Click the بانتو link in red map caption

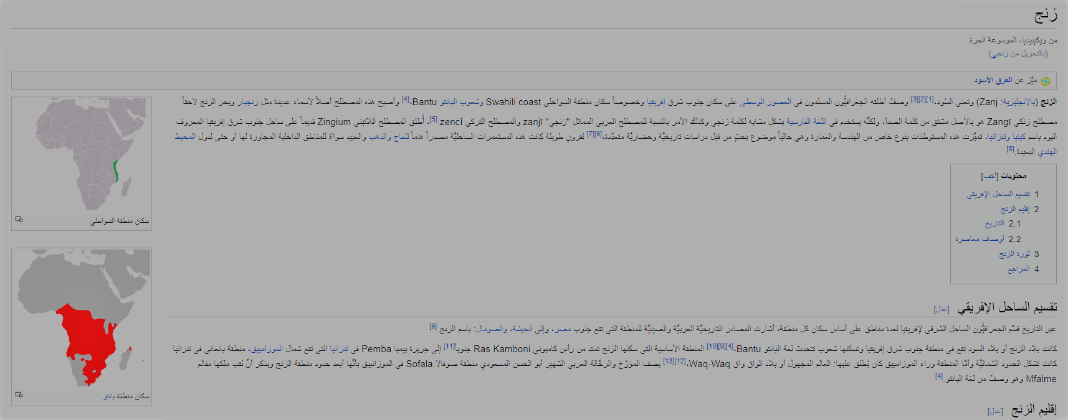(x=110, y=396)
